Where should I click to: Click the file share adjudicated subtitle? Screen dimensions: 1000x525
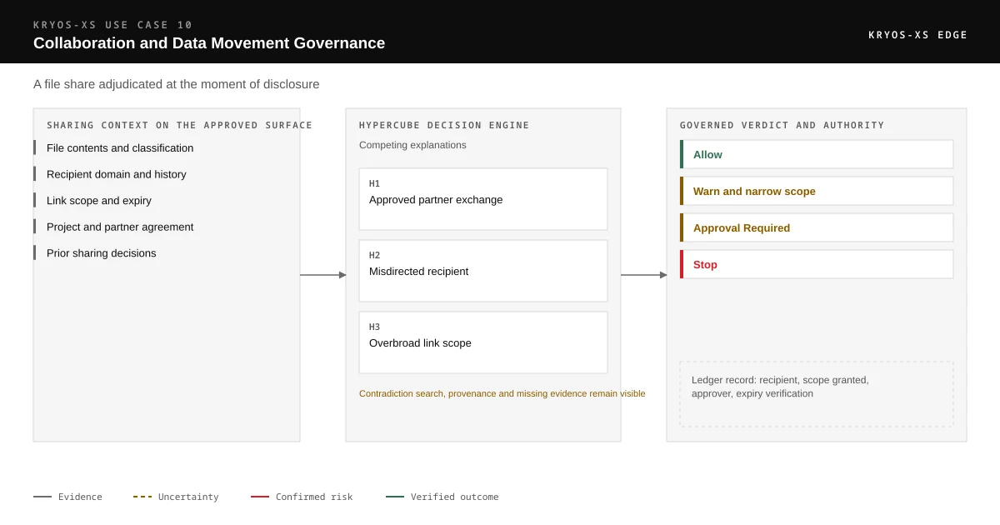(177, 84)
